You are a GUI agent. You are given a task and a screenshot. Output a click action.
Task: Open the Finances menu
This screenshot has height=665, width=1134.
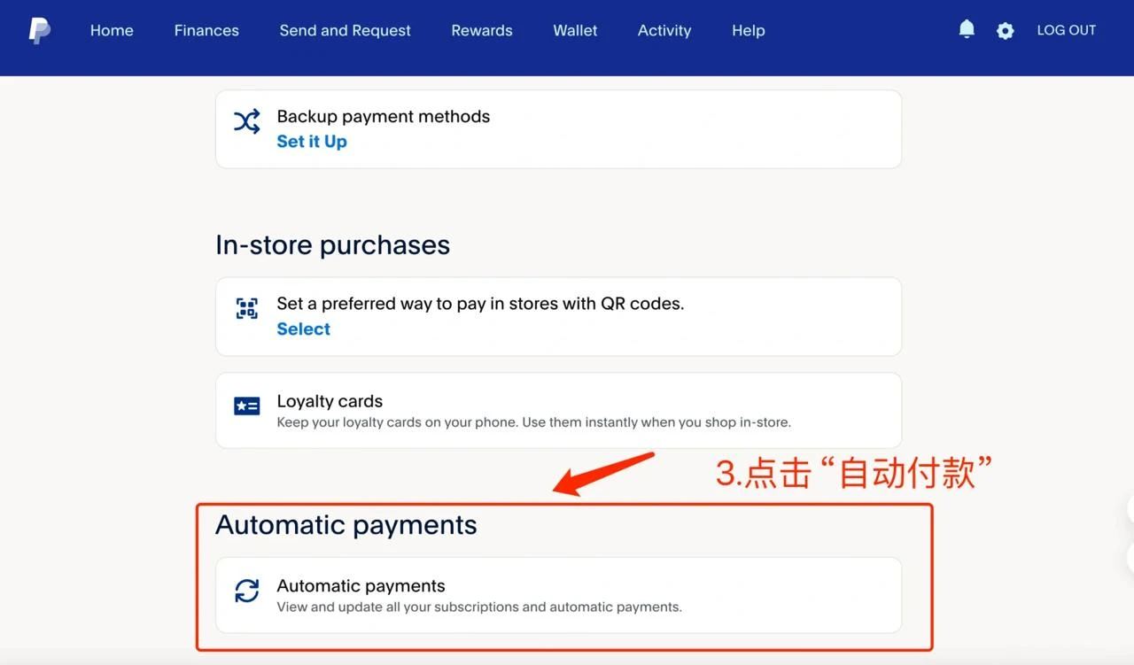tap(206, 30)
